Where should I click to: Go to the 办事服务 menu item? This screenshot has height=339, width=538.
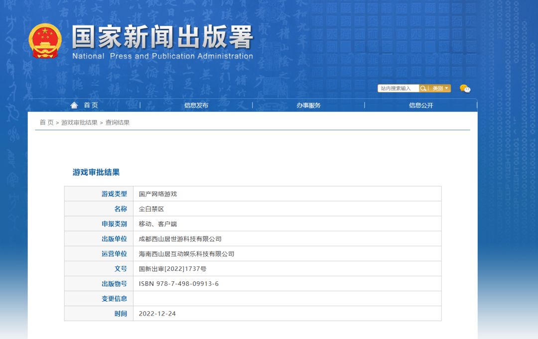click(308, 105)
